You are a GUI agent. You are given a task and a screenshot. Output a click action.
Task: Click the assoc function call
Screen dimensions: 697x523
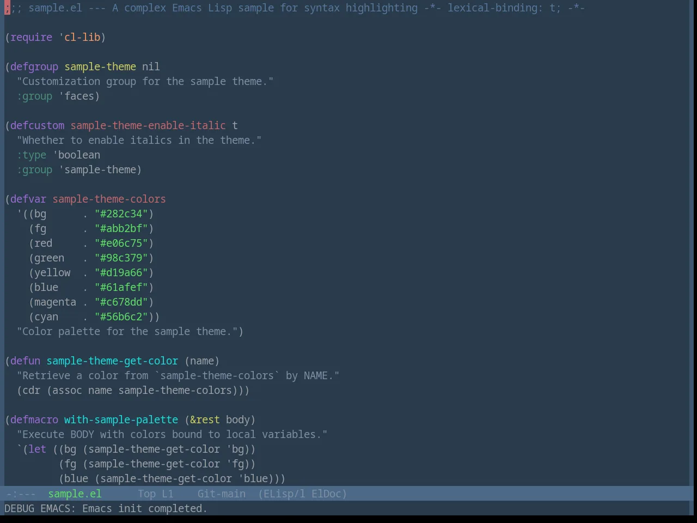point(67,390)
